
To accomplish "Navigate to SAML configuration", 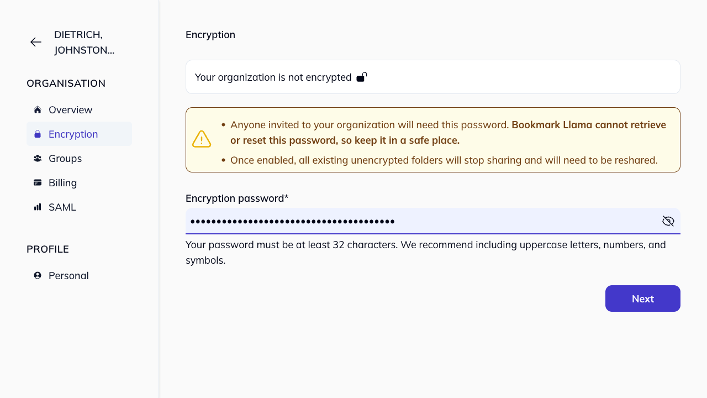I will click(x=62, y=207).
